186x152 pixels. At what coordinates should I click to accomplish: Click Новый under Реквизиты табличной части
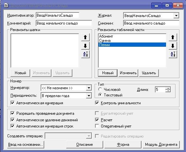point(108,73)
